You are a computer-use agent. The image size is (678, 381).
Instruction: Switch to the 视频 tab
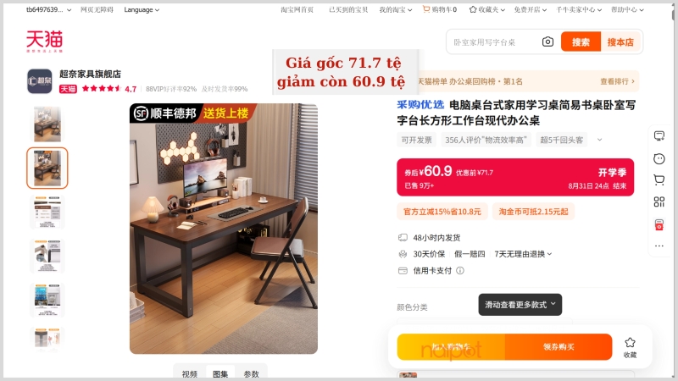[189, 374]
